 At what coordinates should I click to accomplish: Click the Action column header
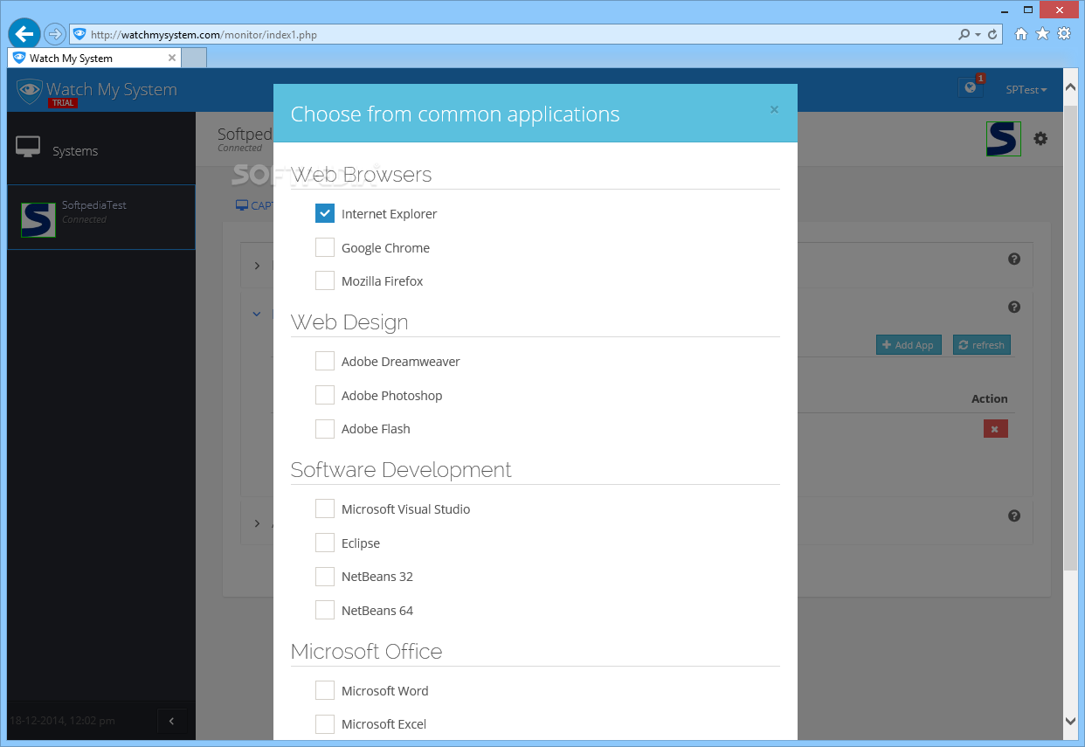[x=989, y=398]
